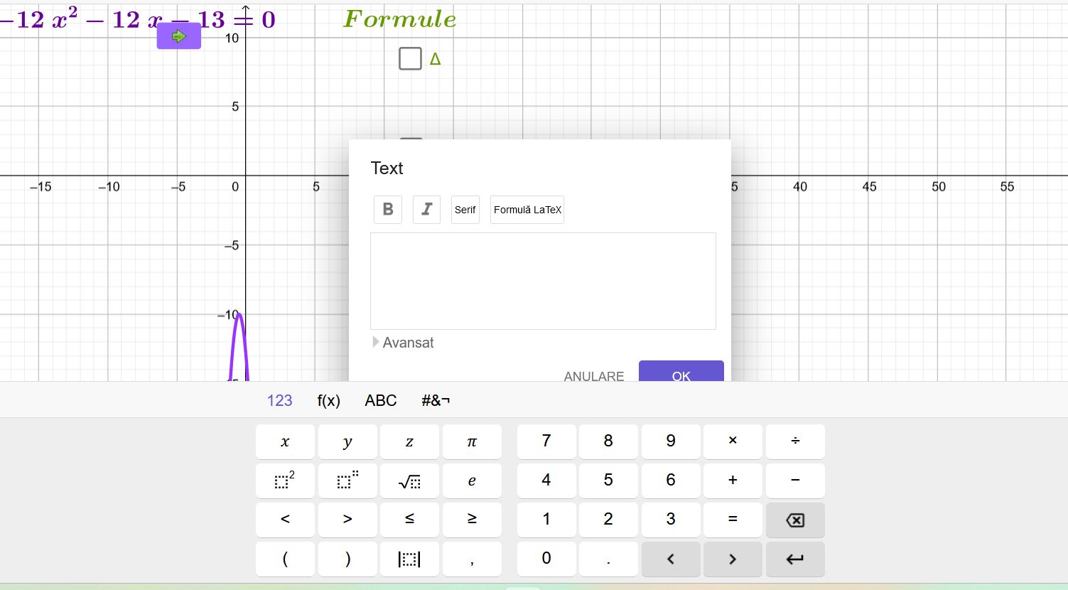Insert the square root key

click(409, 481)
